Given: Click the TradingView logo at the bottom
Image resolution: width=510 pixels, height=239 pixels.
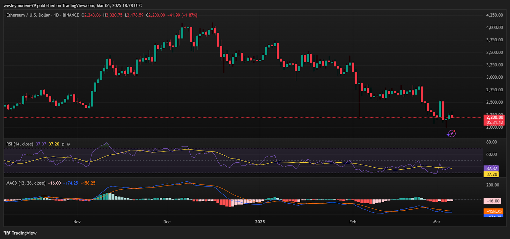Looking at the screenshot, I should (x=20, y=233).
